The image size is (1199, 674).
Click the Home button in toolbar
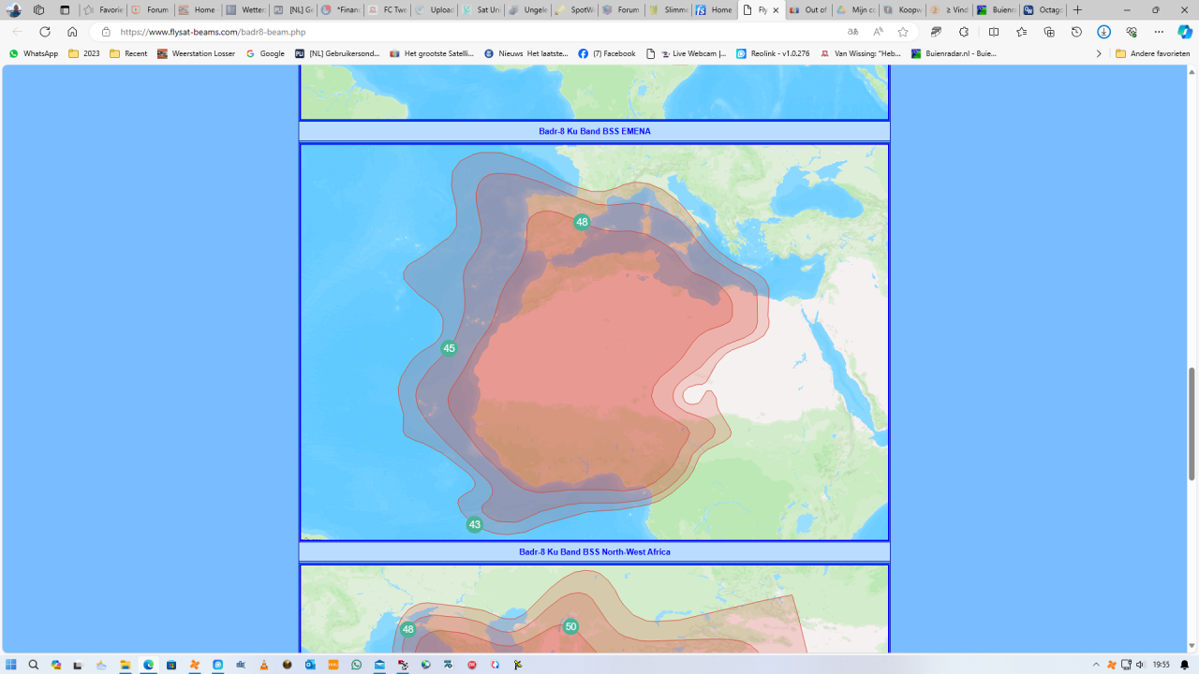72,32
